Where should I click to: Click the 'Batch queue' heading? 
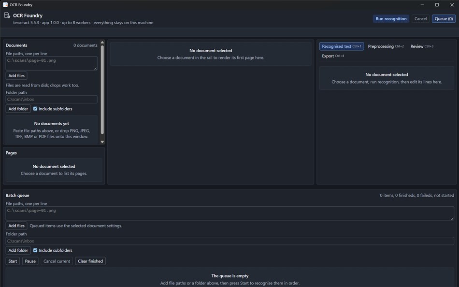17,195
